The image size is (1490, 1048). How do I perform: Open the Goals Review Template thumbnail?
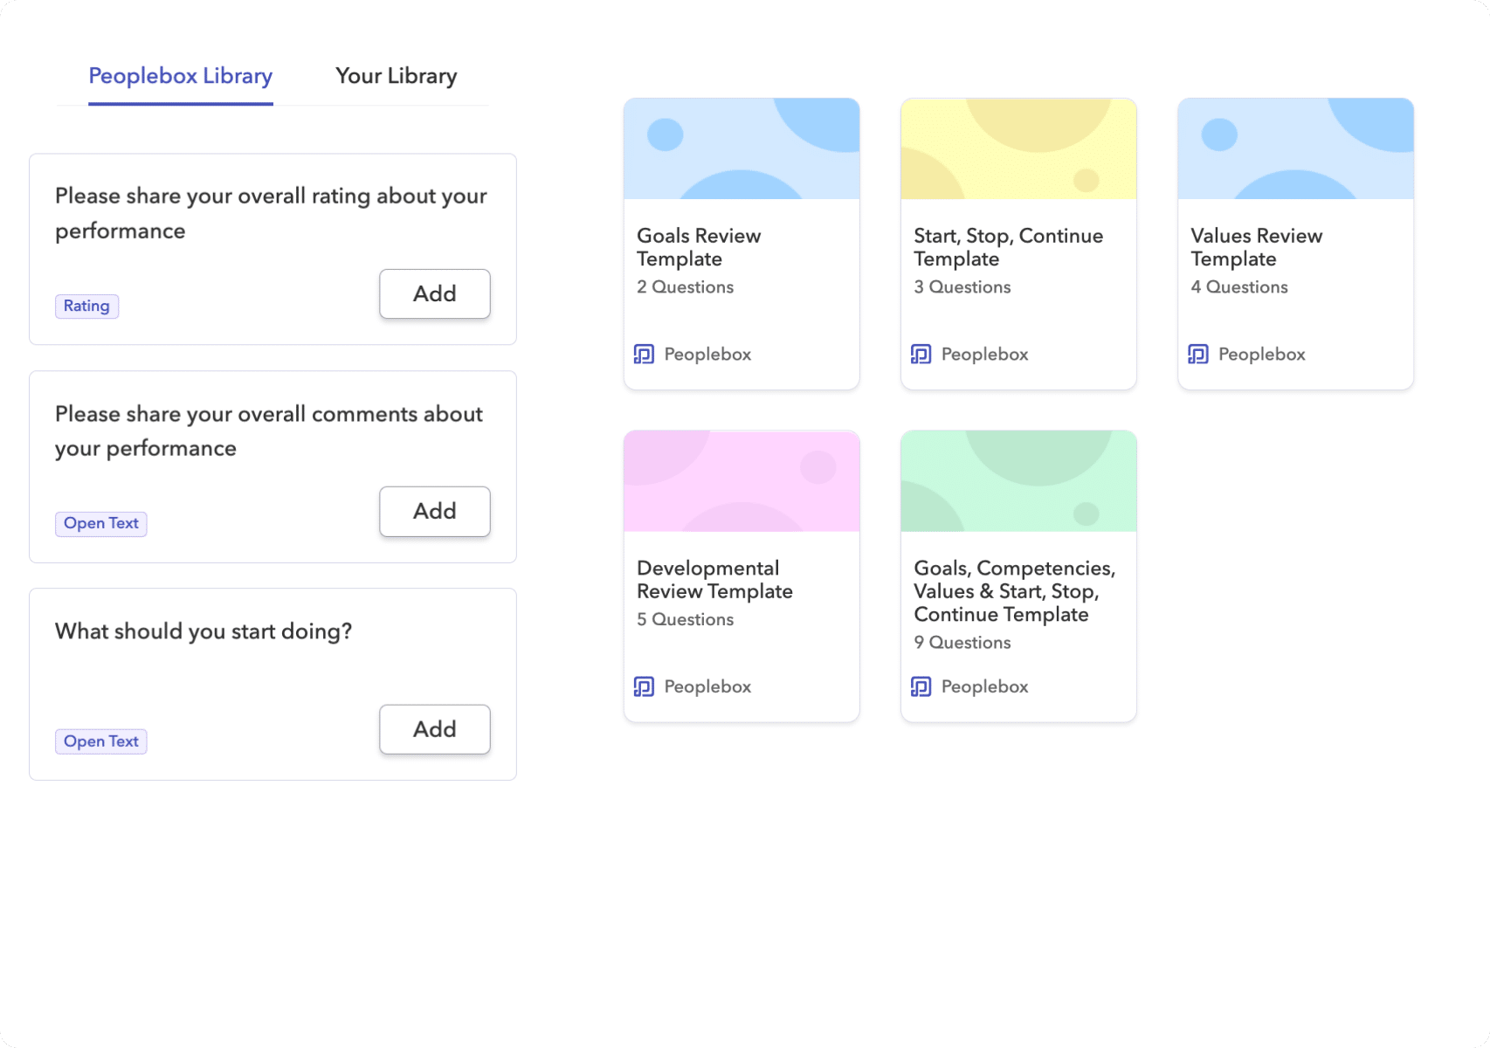[x=742, y=148]
